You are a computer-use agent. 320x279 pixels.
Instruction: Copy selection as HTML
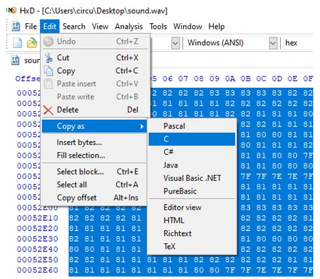(192, 221)
